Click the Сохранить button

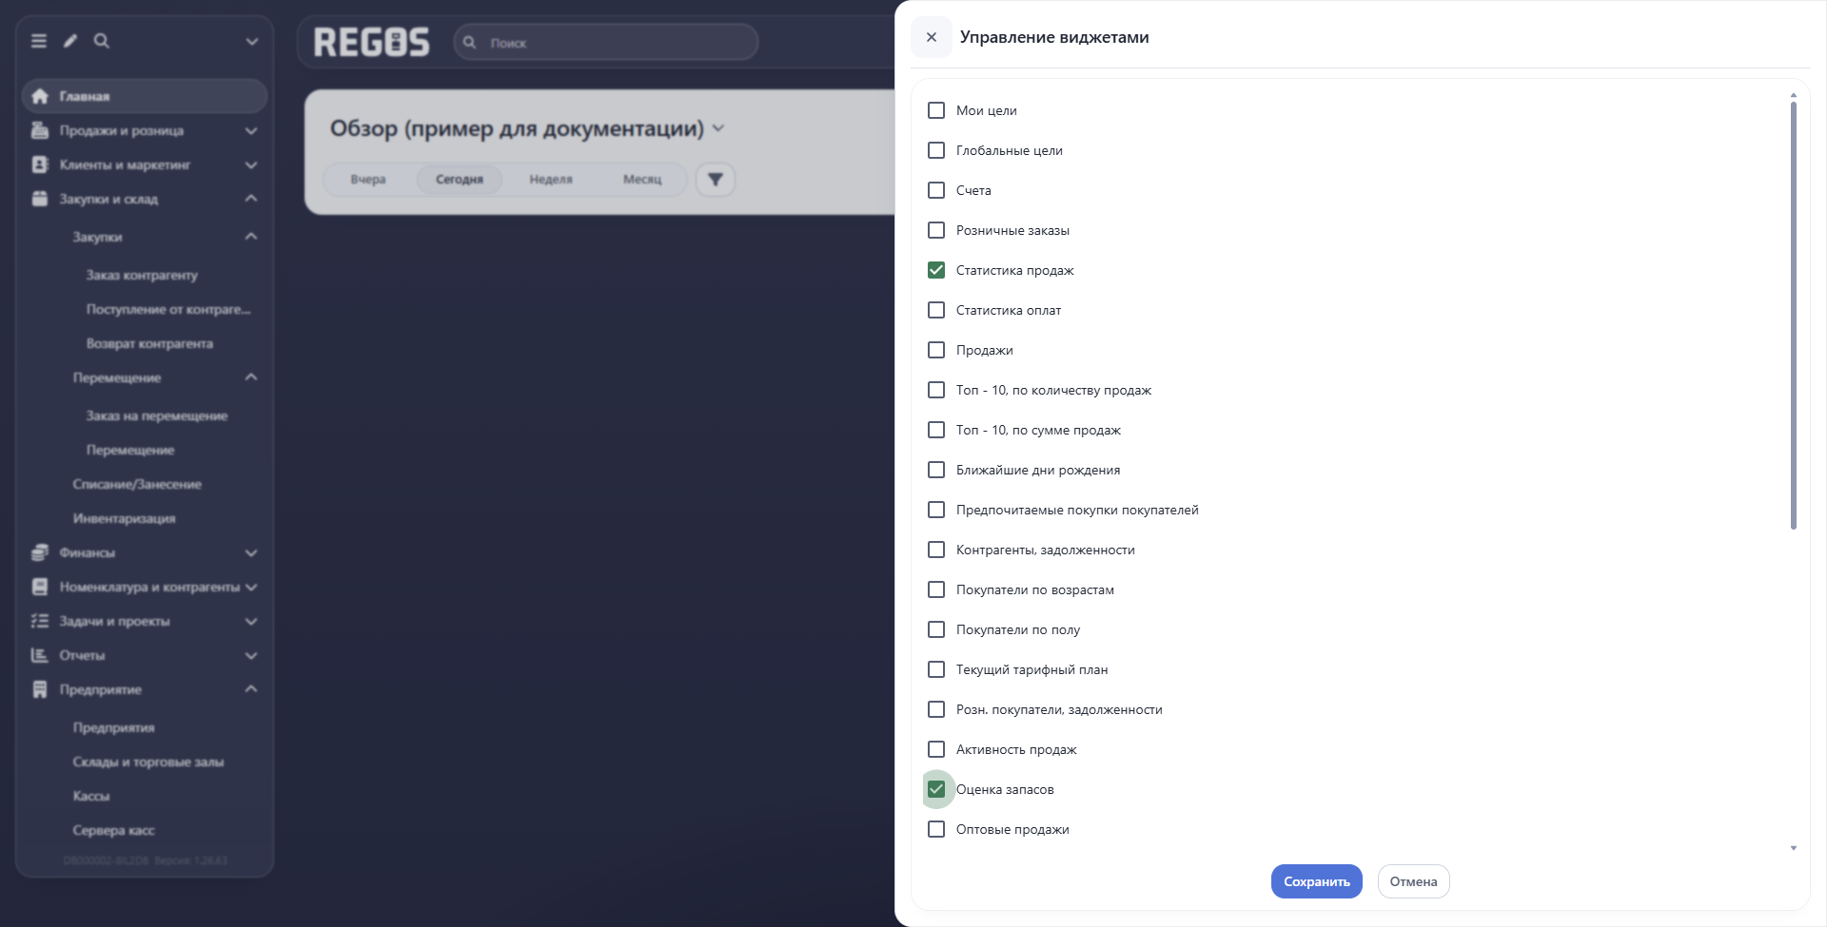tap(1317, 881)
